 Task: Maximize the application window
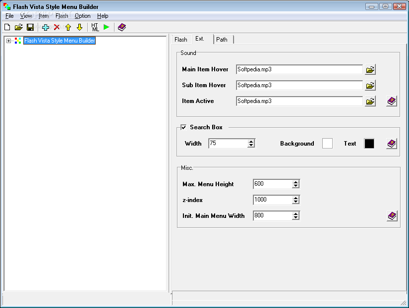pyautogui.click(x=386, y=6)
